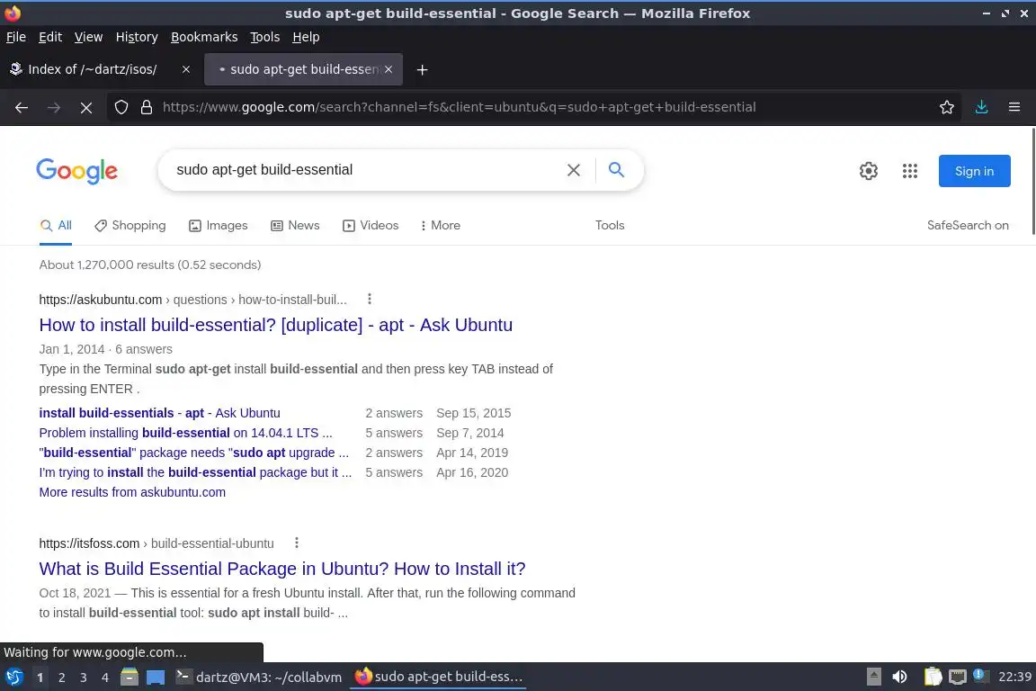Click the removable media eject tray icon
1036x691 pixels.
coord(873,678)
